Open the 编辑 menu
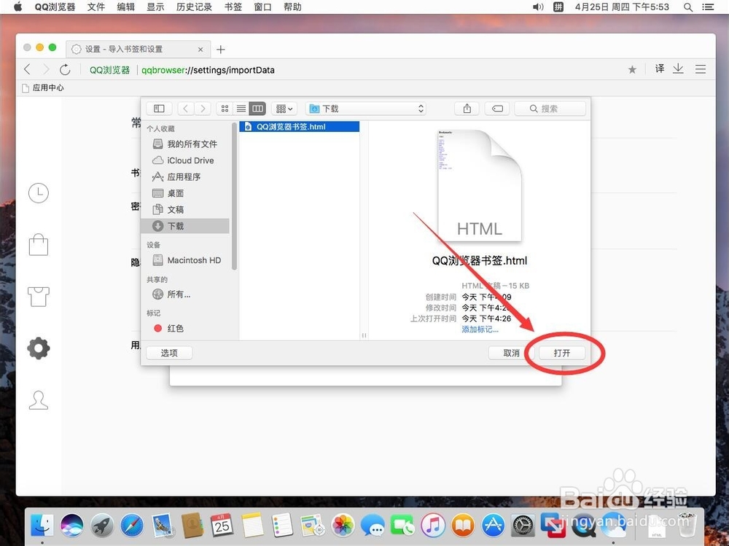Viewport: 729px width, 546px height. (x=125, y=7)
